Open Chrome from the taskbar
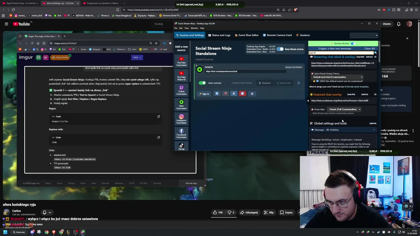 [x=47, y=232]
